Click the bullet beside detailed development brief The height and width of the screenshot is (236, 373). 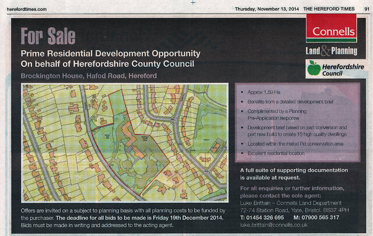pyautogui.click(x=242, y=101)
